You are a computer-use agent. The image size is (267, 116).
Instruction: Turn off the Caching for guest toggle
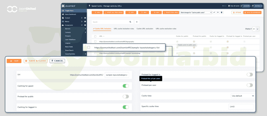click(126, 86)
